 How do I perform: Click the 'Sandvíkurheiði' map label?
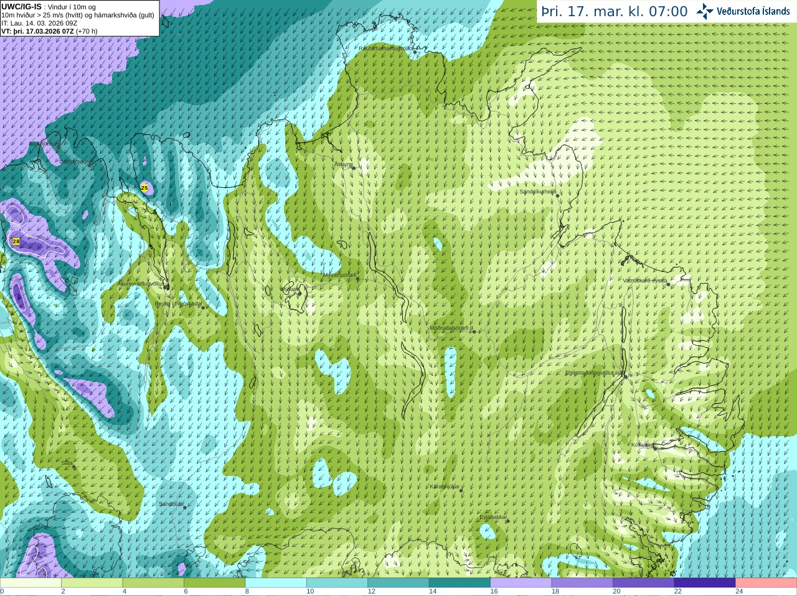[x=538, y=192]
